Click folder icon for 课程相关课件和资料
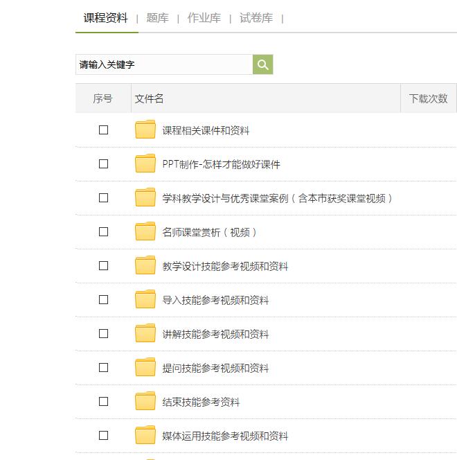The height and width of the screenshot is (460, 457). pos(145,130)
